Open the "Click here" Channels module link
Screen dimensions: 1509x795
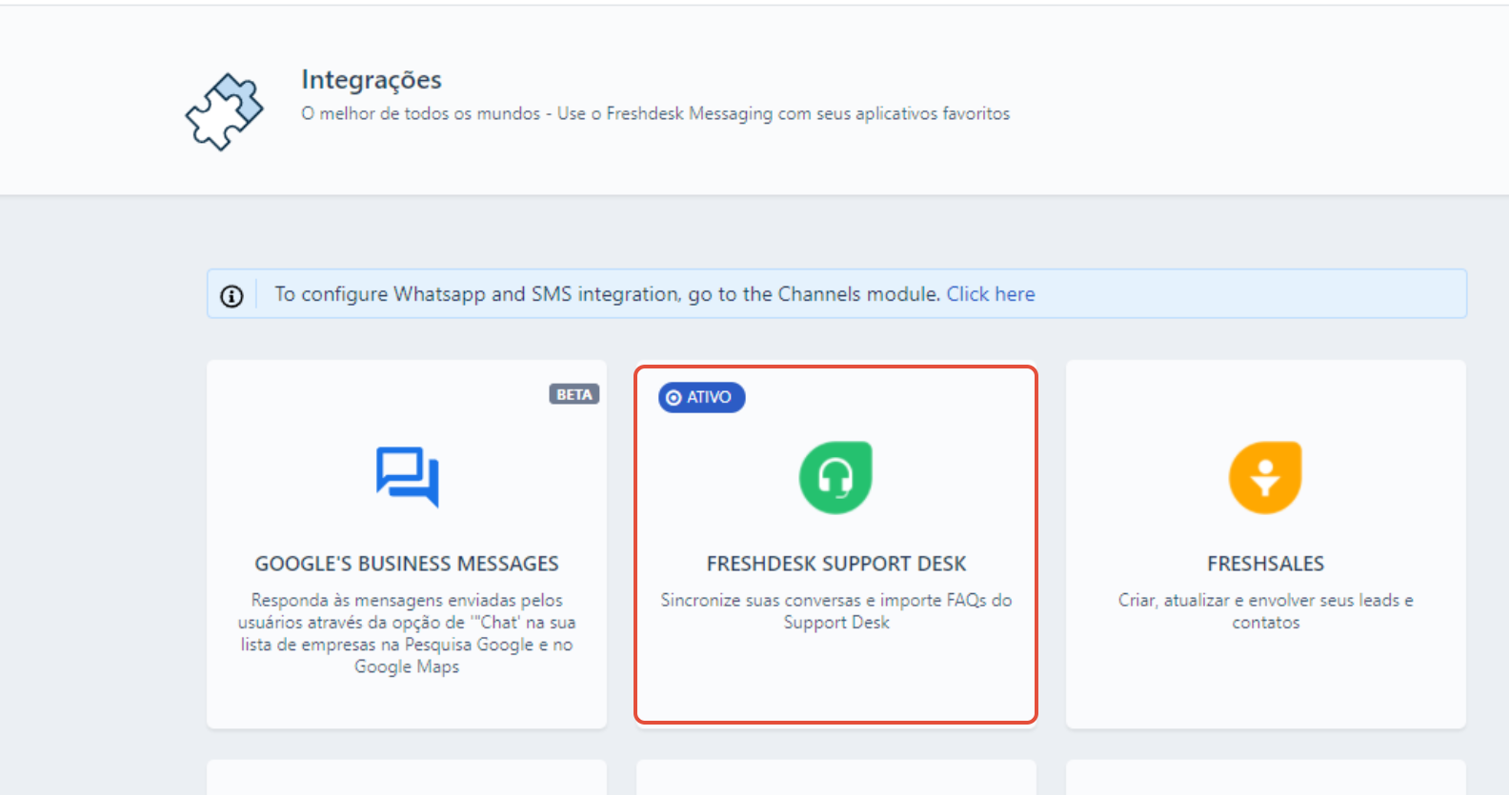(991, 294)
